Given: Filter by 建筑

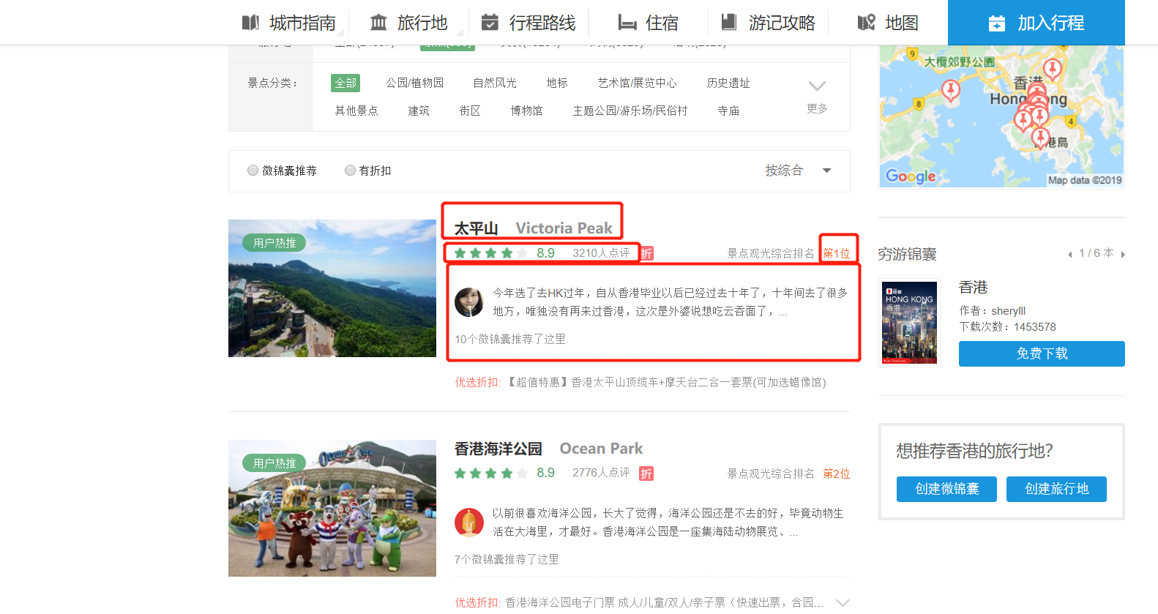Looking at the screenshot, I should click(419, 111).
